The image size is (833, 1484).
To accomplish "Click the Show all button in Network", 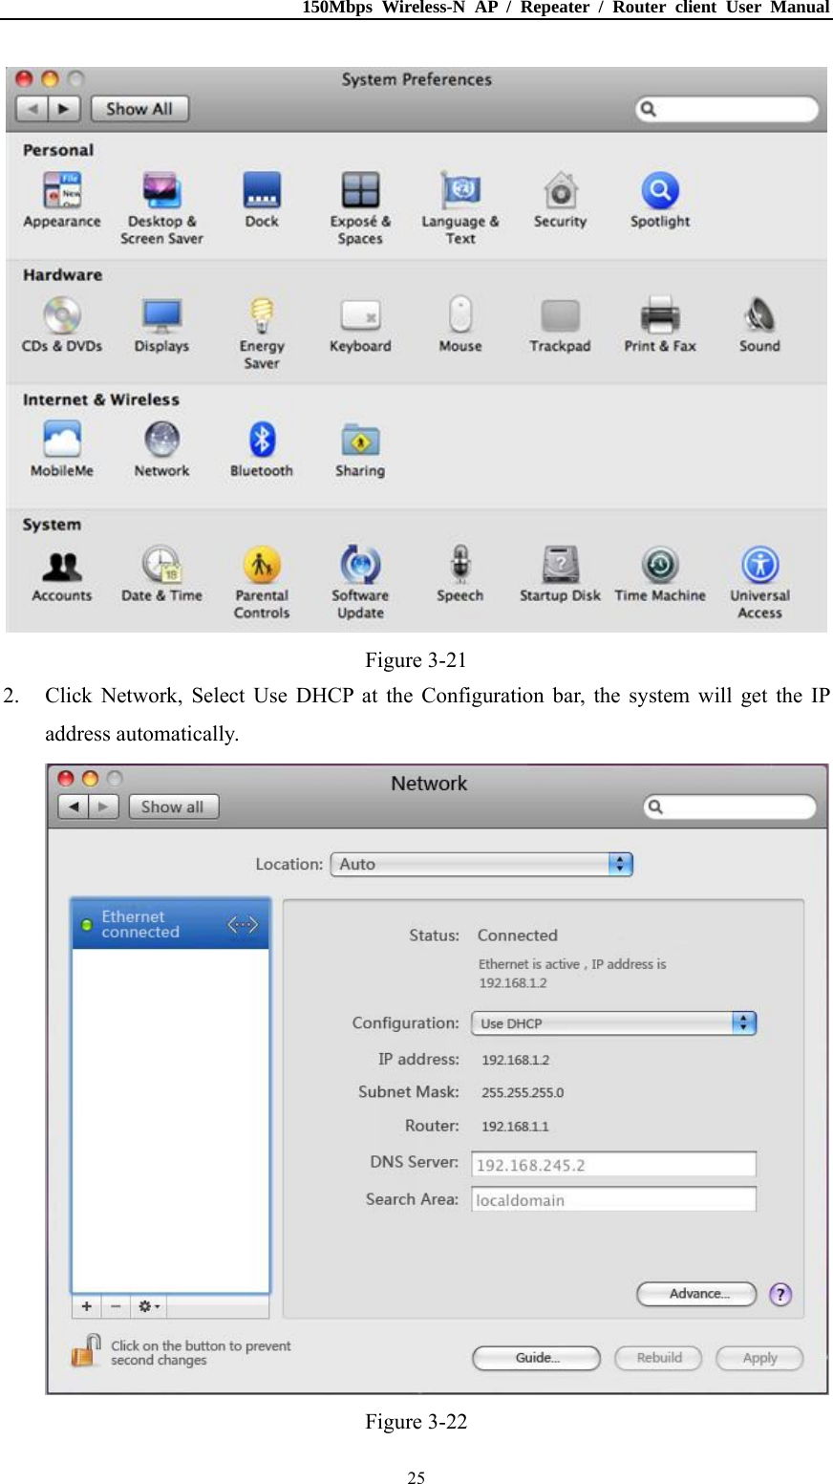I will 173,807.
